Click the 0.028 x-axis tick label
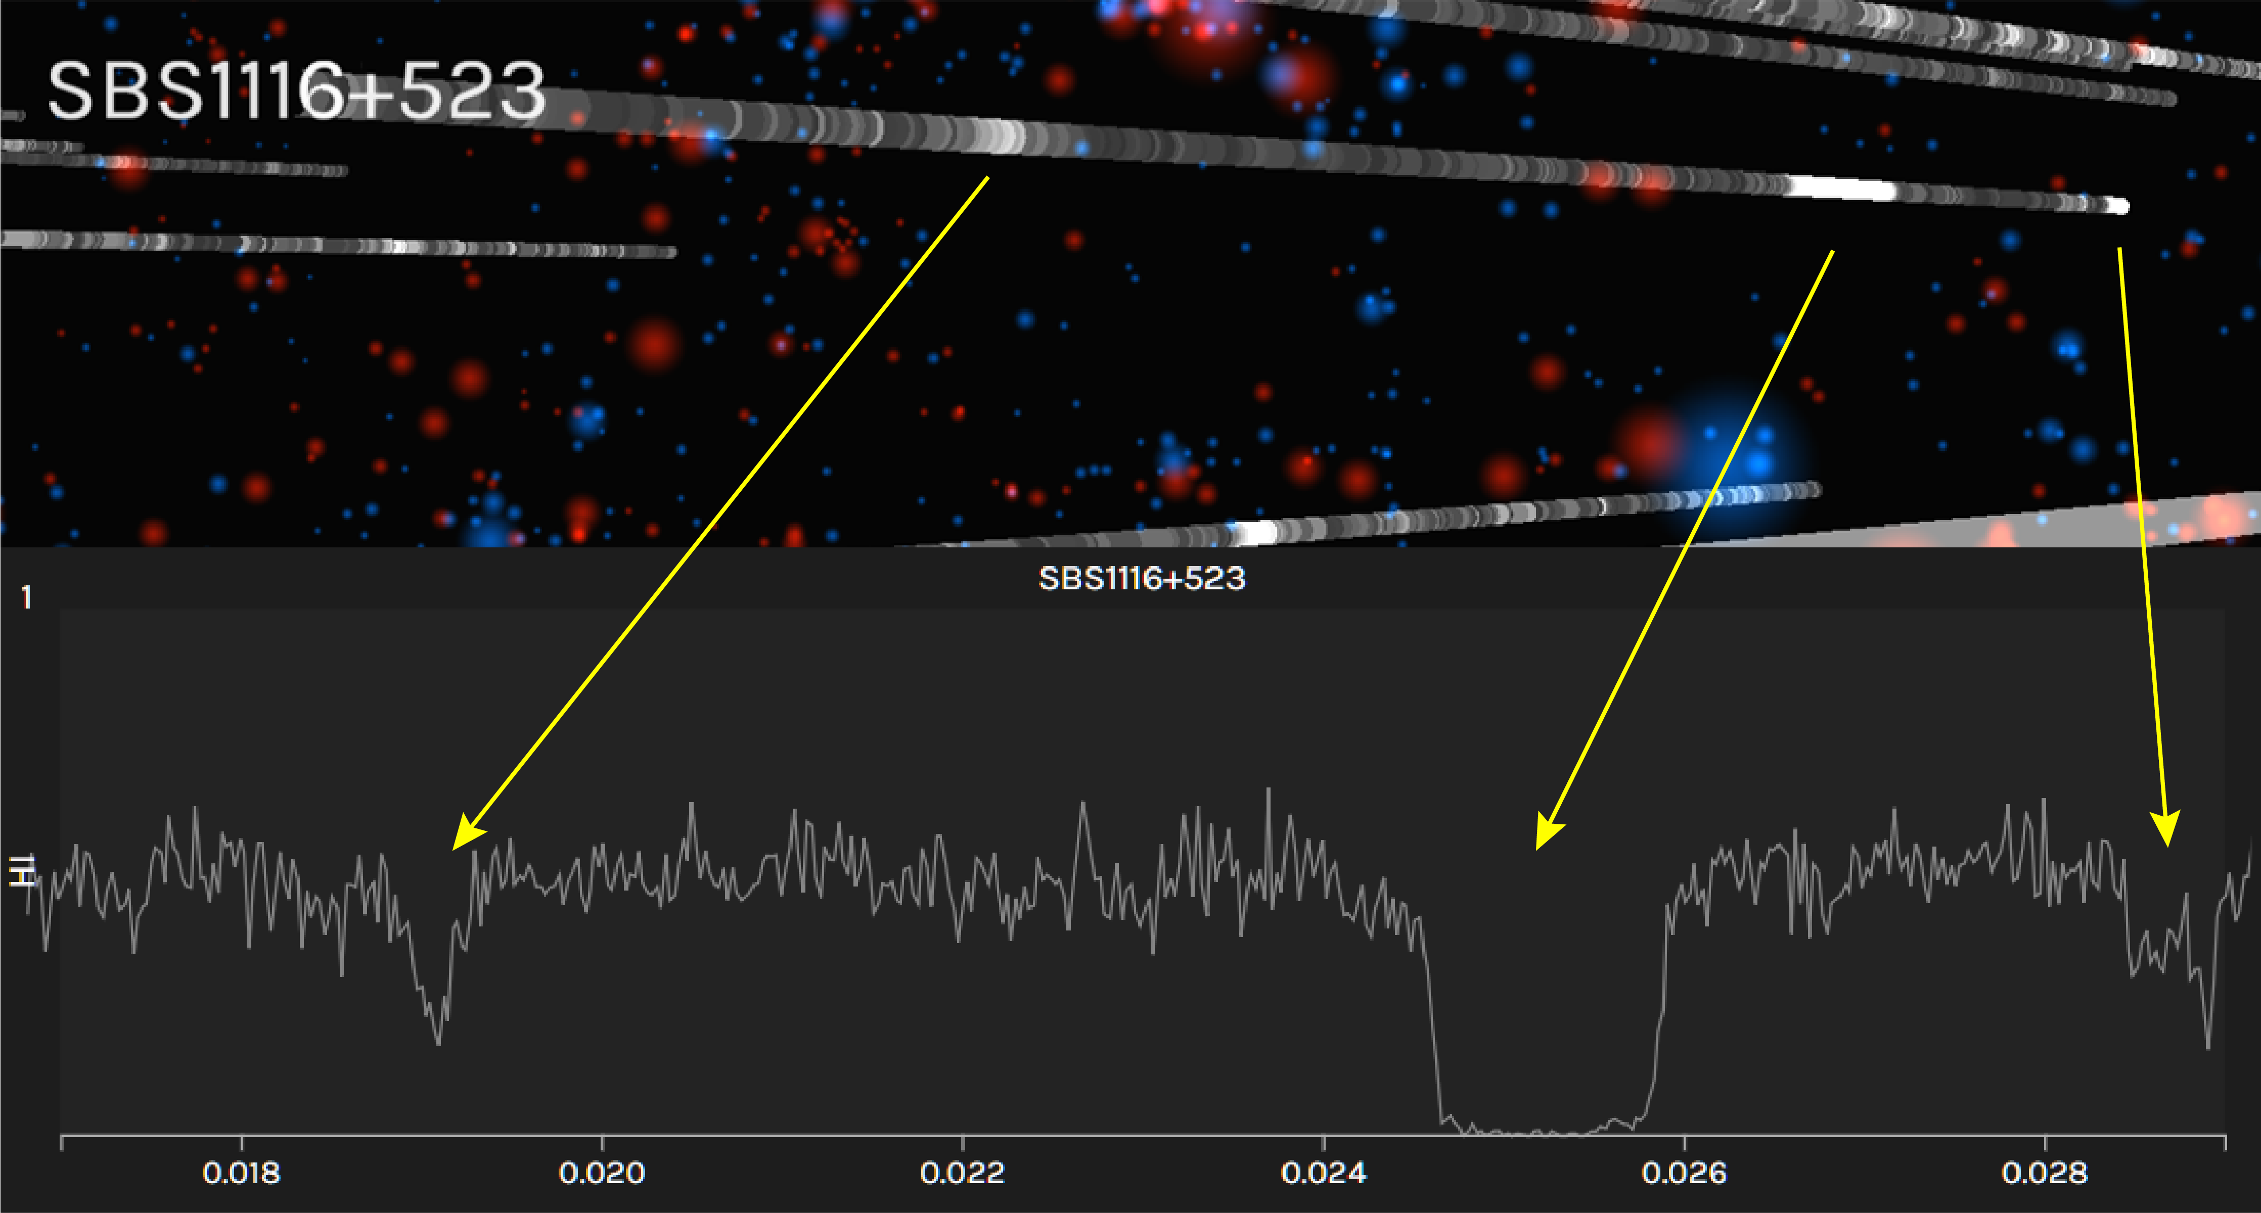This screenshot has width=2261, height=1213. coord(2044,1173)
